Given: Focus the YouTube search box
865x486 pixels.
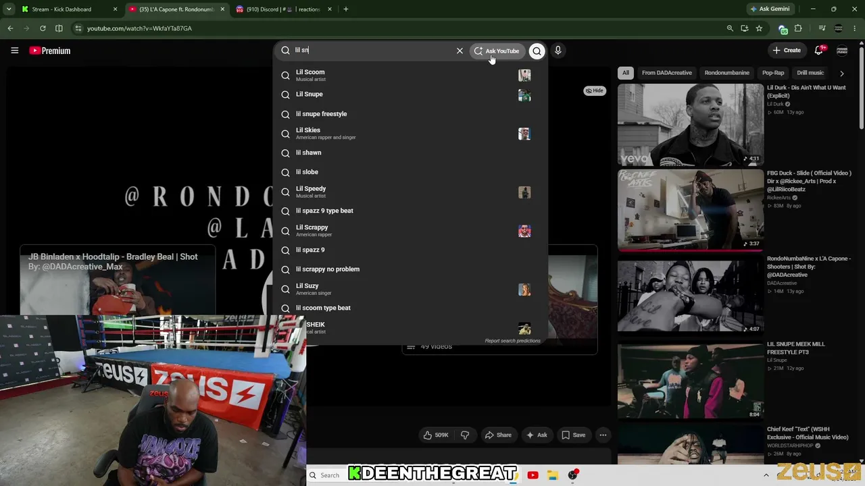Looking at the screenshot, I should (x=372, y=51).
